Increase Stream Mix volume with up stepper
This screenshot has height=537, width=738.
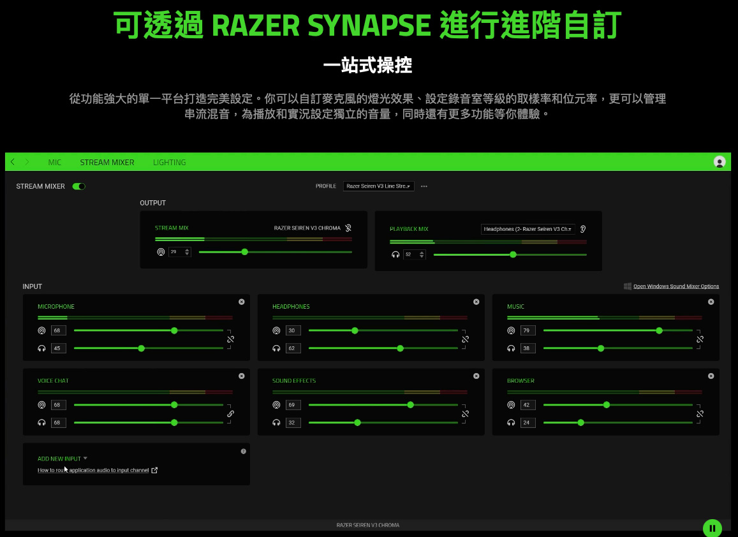(x=188, y=250)
